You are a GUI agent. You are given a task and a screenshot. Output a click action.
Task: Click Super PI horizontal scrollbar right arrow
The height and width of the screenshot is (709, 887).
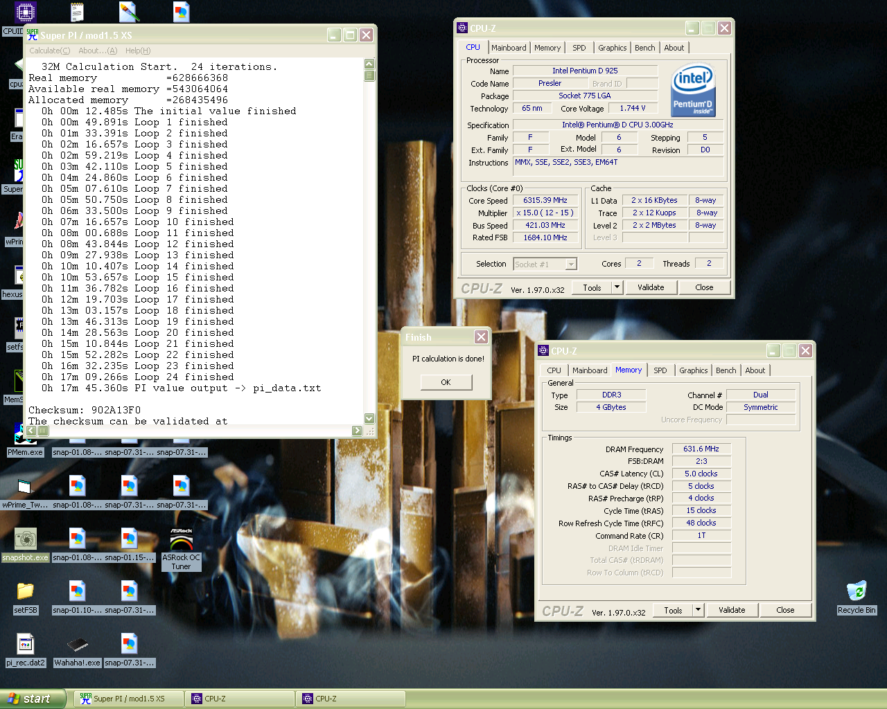coord(357,431)
